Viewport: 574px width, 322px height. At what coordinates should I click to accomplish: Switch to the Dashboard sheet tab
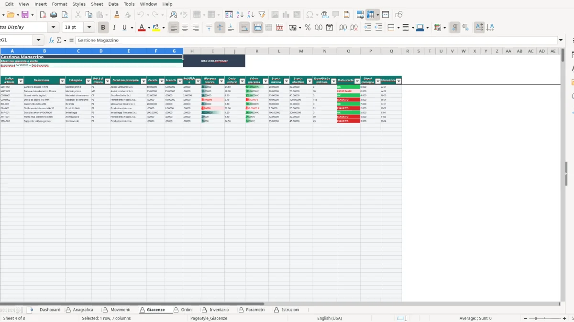50,310
